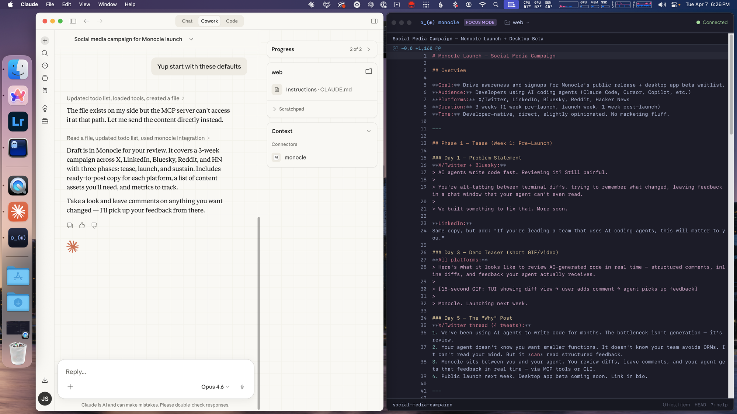
Task: Click the Monocle diff vertical scrollbar
Action: [731, 85]
